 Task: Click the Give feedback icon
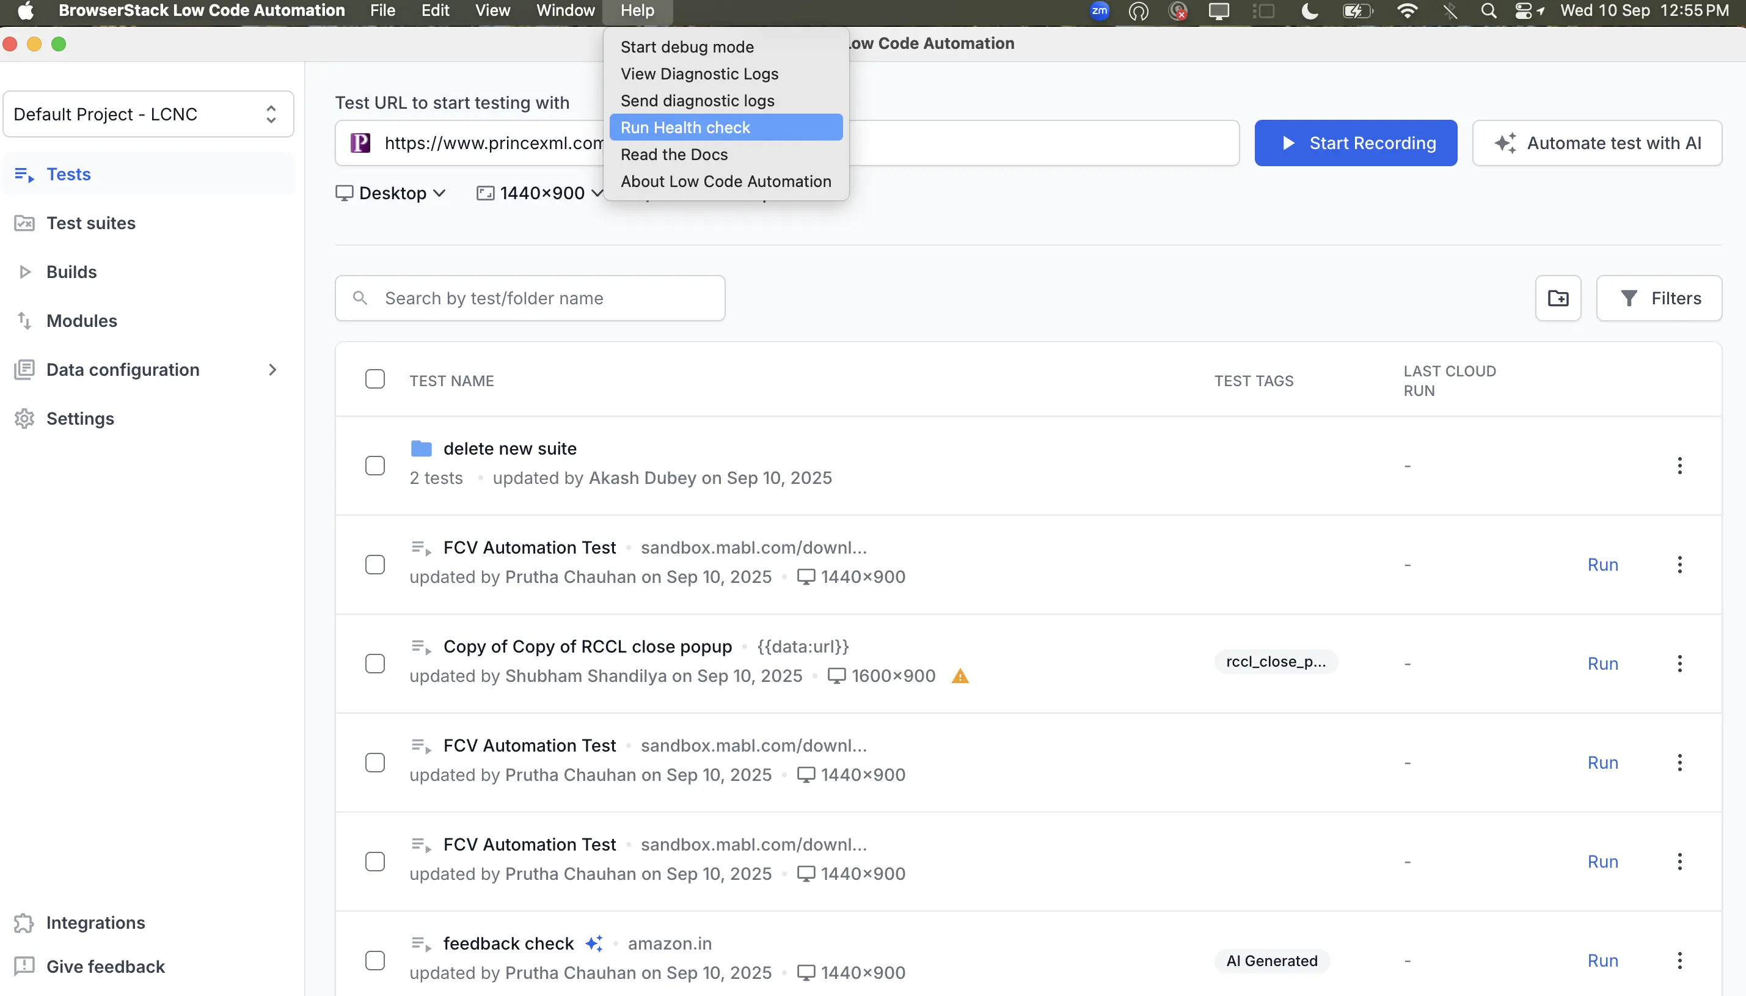coord(24,967)
